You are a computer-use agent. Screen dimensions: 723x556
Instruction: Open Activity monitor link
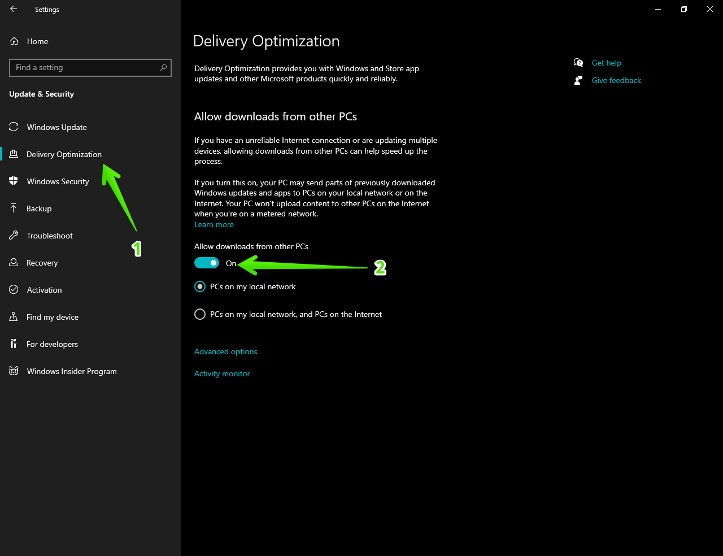click(222, 373)
